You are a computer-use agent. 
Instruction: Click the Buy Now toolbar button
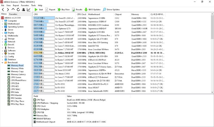[64, 10]
